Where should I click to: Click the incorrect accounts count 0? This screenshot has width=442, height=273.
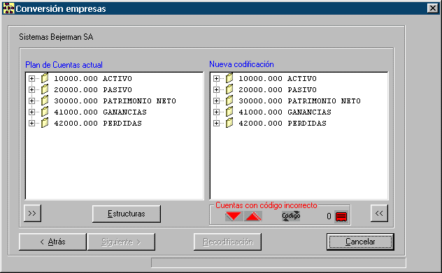click(329, 216)
